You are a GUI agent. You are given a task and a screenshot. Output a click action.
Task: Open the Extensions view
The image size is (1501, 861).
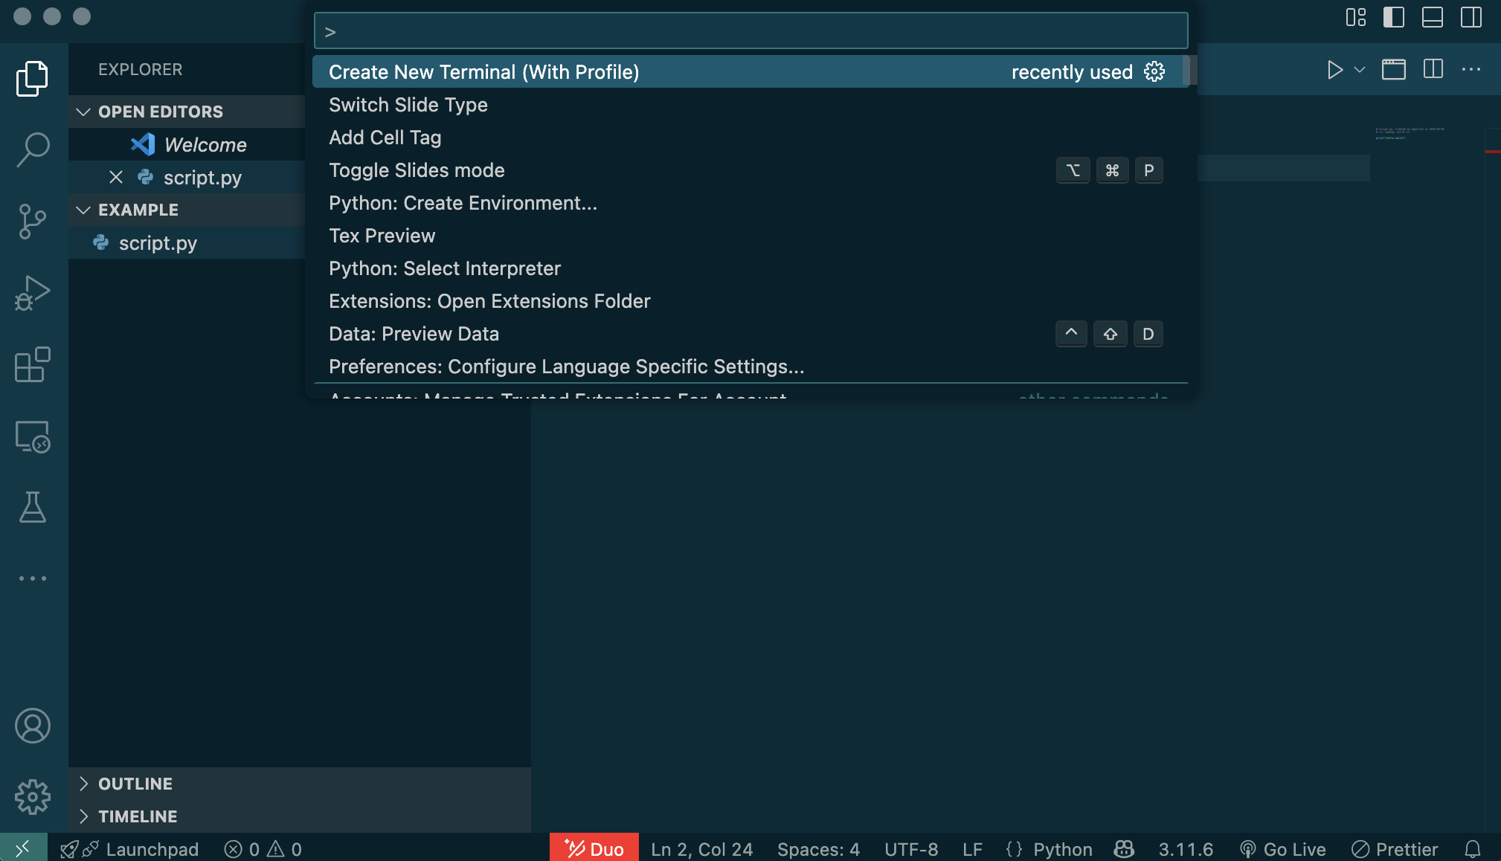[x=33, y=364]
